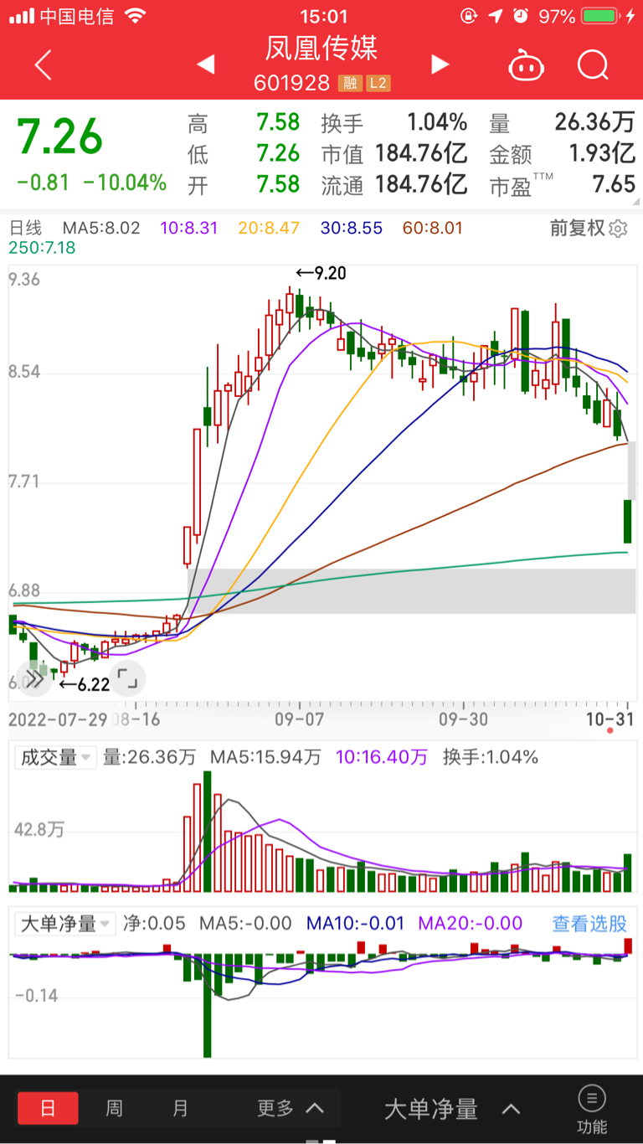The image size is (643, 1144).
Task: Tap the 量 26.36万 value in header
Action: point(594,122)
